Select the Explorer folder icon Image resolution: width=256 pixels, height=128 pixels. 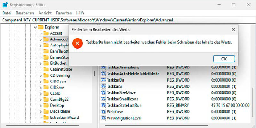[x=41, y=27]
